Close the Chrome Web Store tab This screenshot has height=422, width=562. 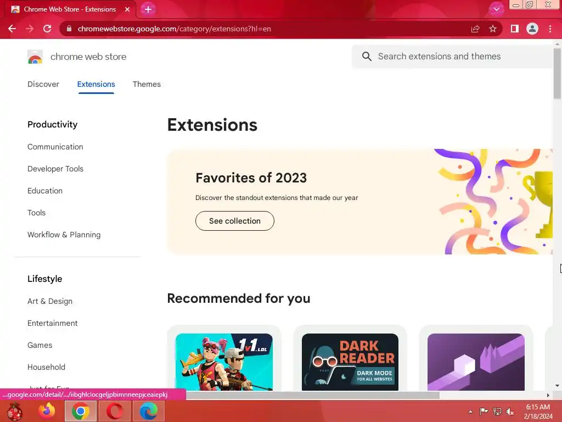[x=127, y=9]
